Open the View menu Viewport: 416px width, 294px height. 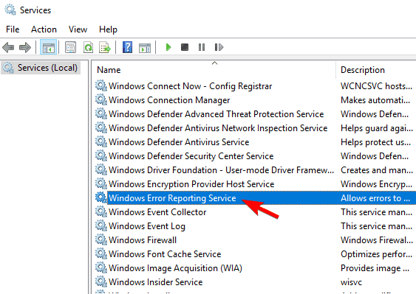[78, 29]
